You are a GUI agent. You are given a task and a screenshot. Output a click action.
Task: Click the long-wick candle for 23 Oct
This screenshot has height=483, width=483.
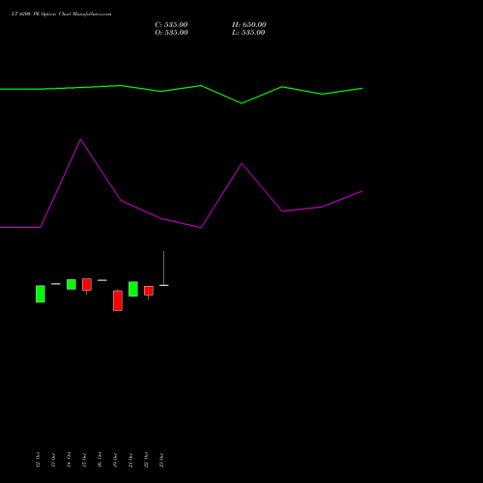tap(164, 269)
